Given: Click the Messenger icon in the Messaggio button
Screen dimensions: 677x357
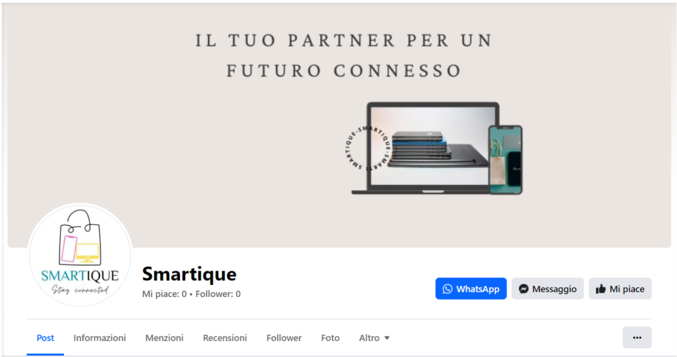Looking at the screenshot, I should pos(524,289).
